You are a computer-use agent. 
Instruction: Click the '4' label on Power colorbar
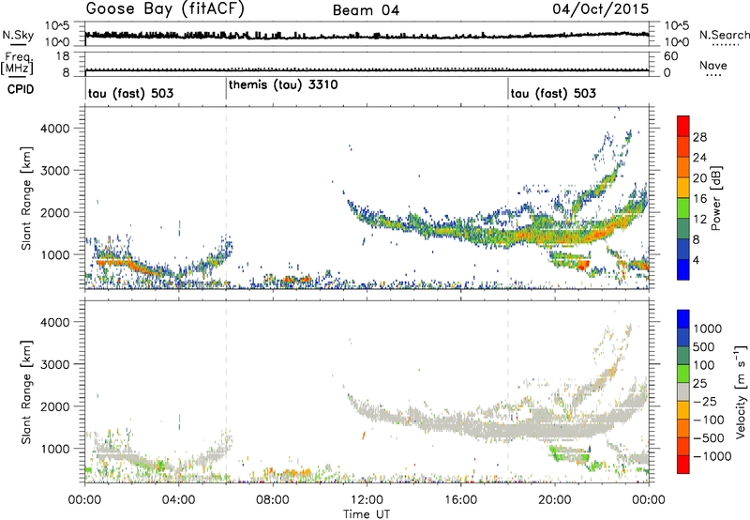point(696,260)
